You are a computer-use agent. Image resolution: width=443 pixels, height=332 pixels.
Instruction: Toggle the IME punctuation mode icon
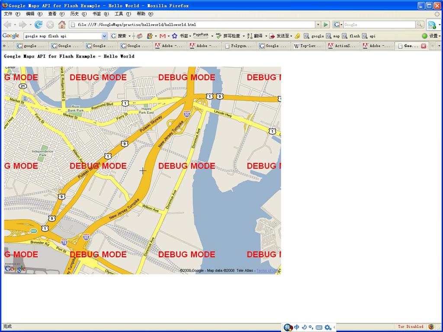coord(311,327)
